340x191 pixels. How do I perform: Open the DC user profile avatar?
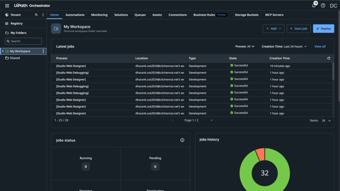333,6
